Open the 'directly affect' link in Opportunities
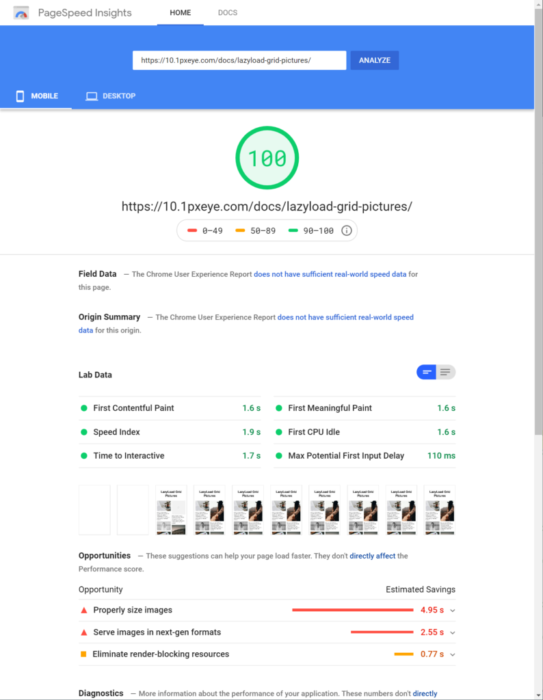 [372, 556]
